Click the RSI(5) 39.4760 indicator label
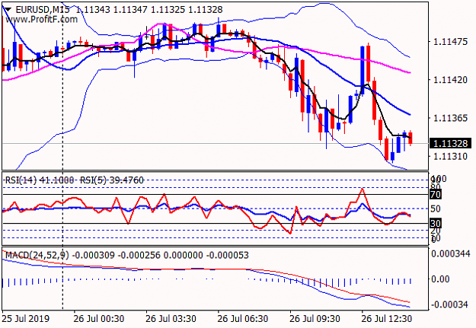This screenshot has height=328, width=476. 111,180
